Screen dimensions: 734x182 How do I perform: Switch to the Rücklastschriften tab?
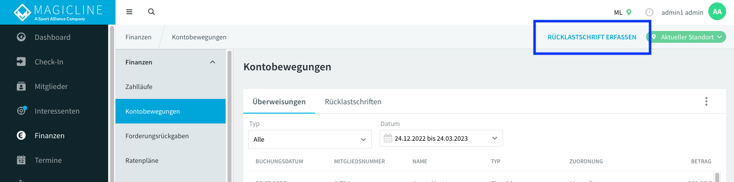[353, 101]
